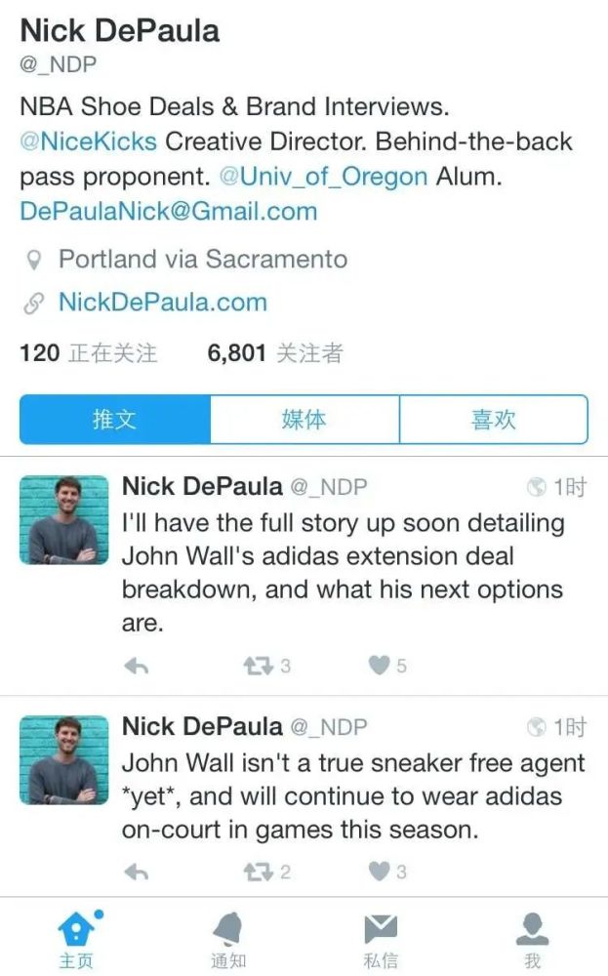Image resolution: width=608 pixels, height=976 pixels.
Task: Open Nick DePaula avatar on first tweet
Action: [64, 520]
